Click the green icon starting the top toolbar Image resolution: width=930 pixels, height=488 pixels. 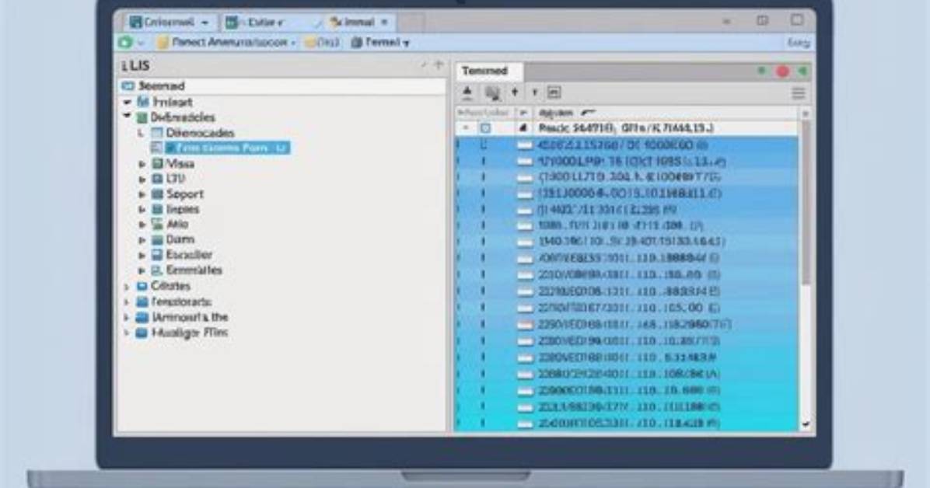point(125,42)
